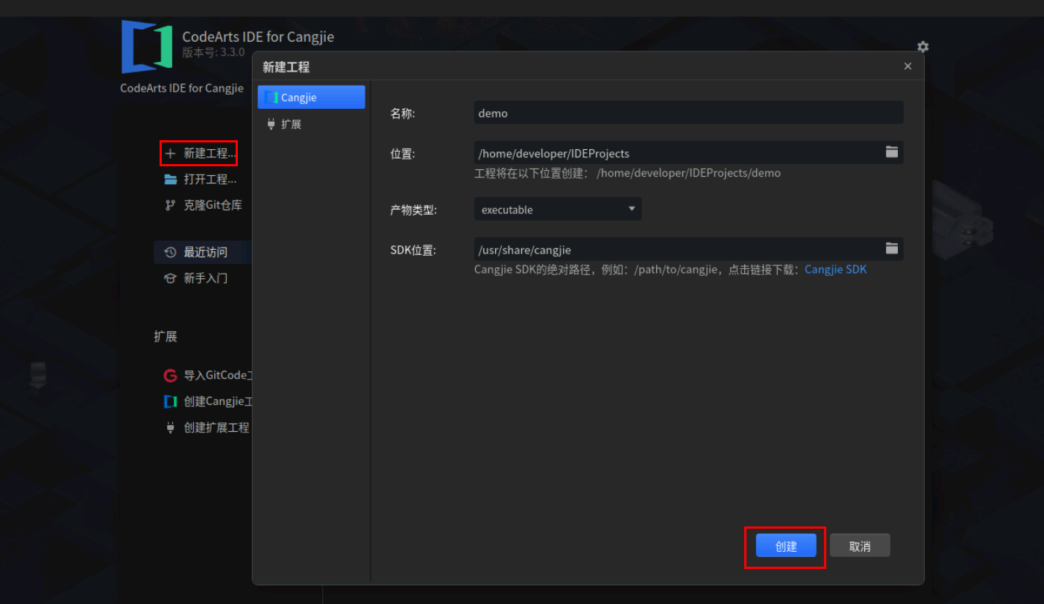The width and height of the screenshot is (1044, 604).
Task: Click the plug icon beside 扩展 in dialog
Action: (271, 125)
